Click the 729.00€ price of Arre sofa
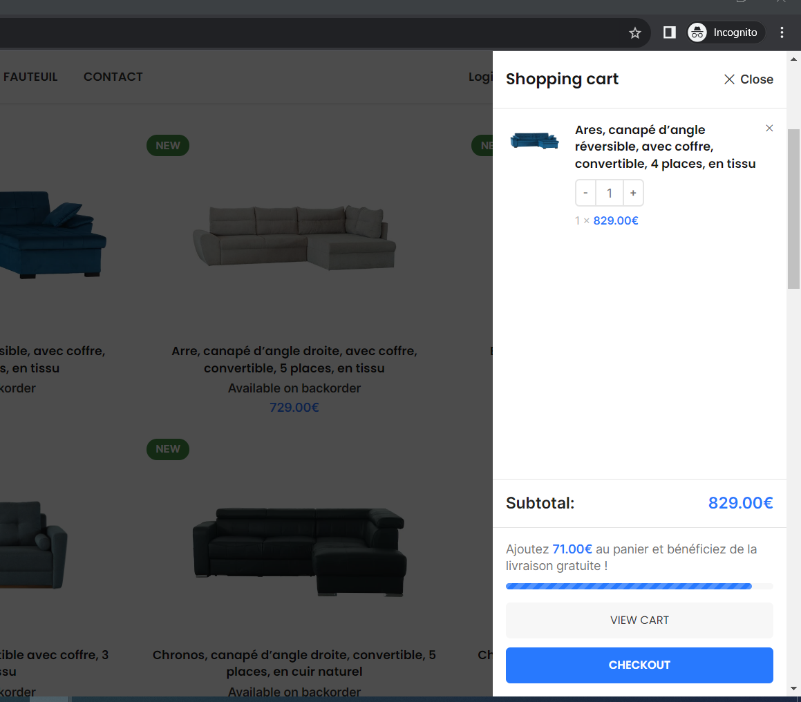The height and width of the screenshot is (702, 801). click(294, 408)
